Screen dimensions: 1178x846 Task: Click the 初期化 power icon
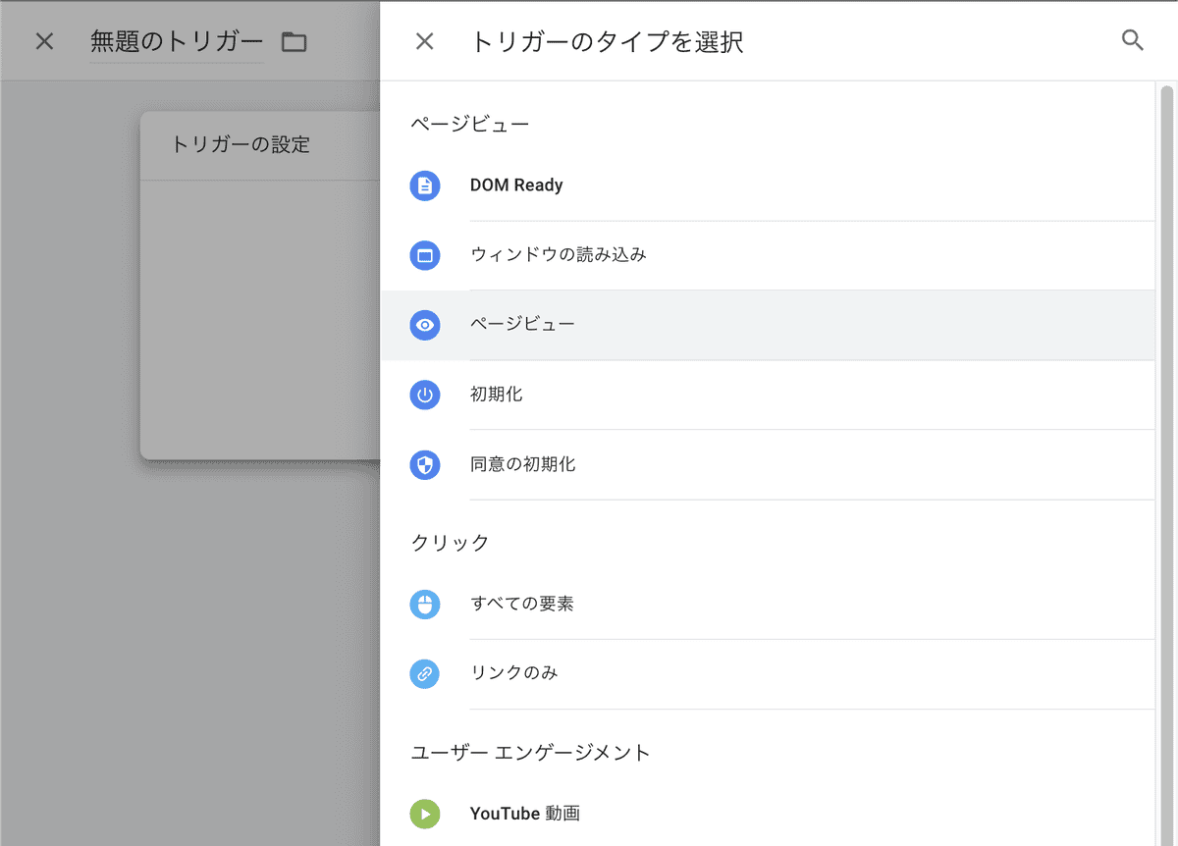(x=425, y=395)
